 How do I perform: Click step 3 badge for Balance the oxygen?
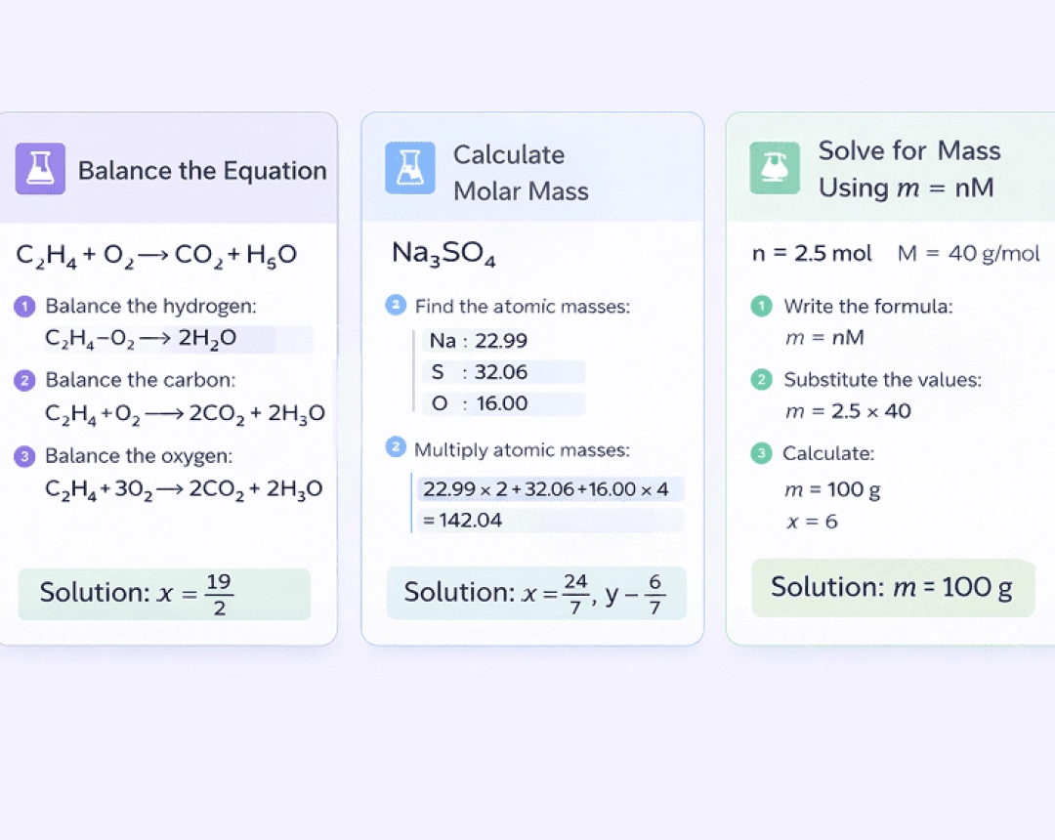pos(25,456)
